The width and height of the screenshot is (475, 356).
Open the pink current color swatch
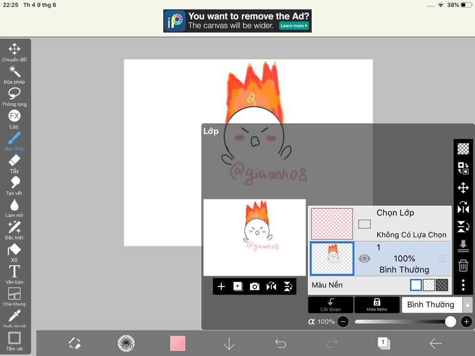tap(178, 343)
